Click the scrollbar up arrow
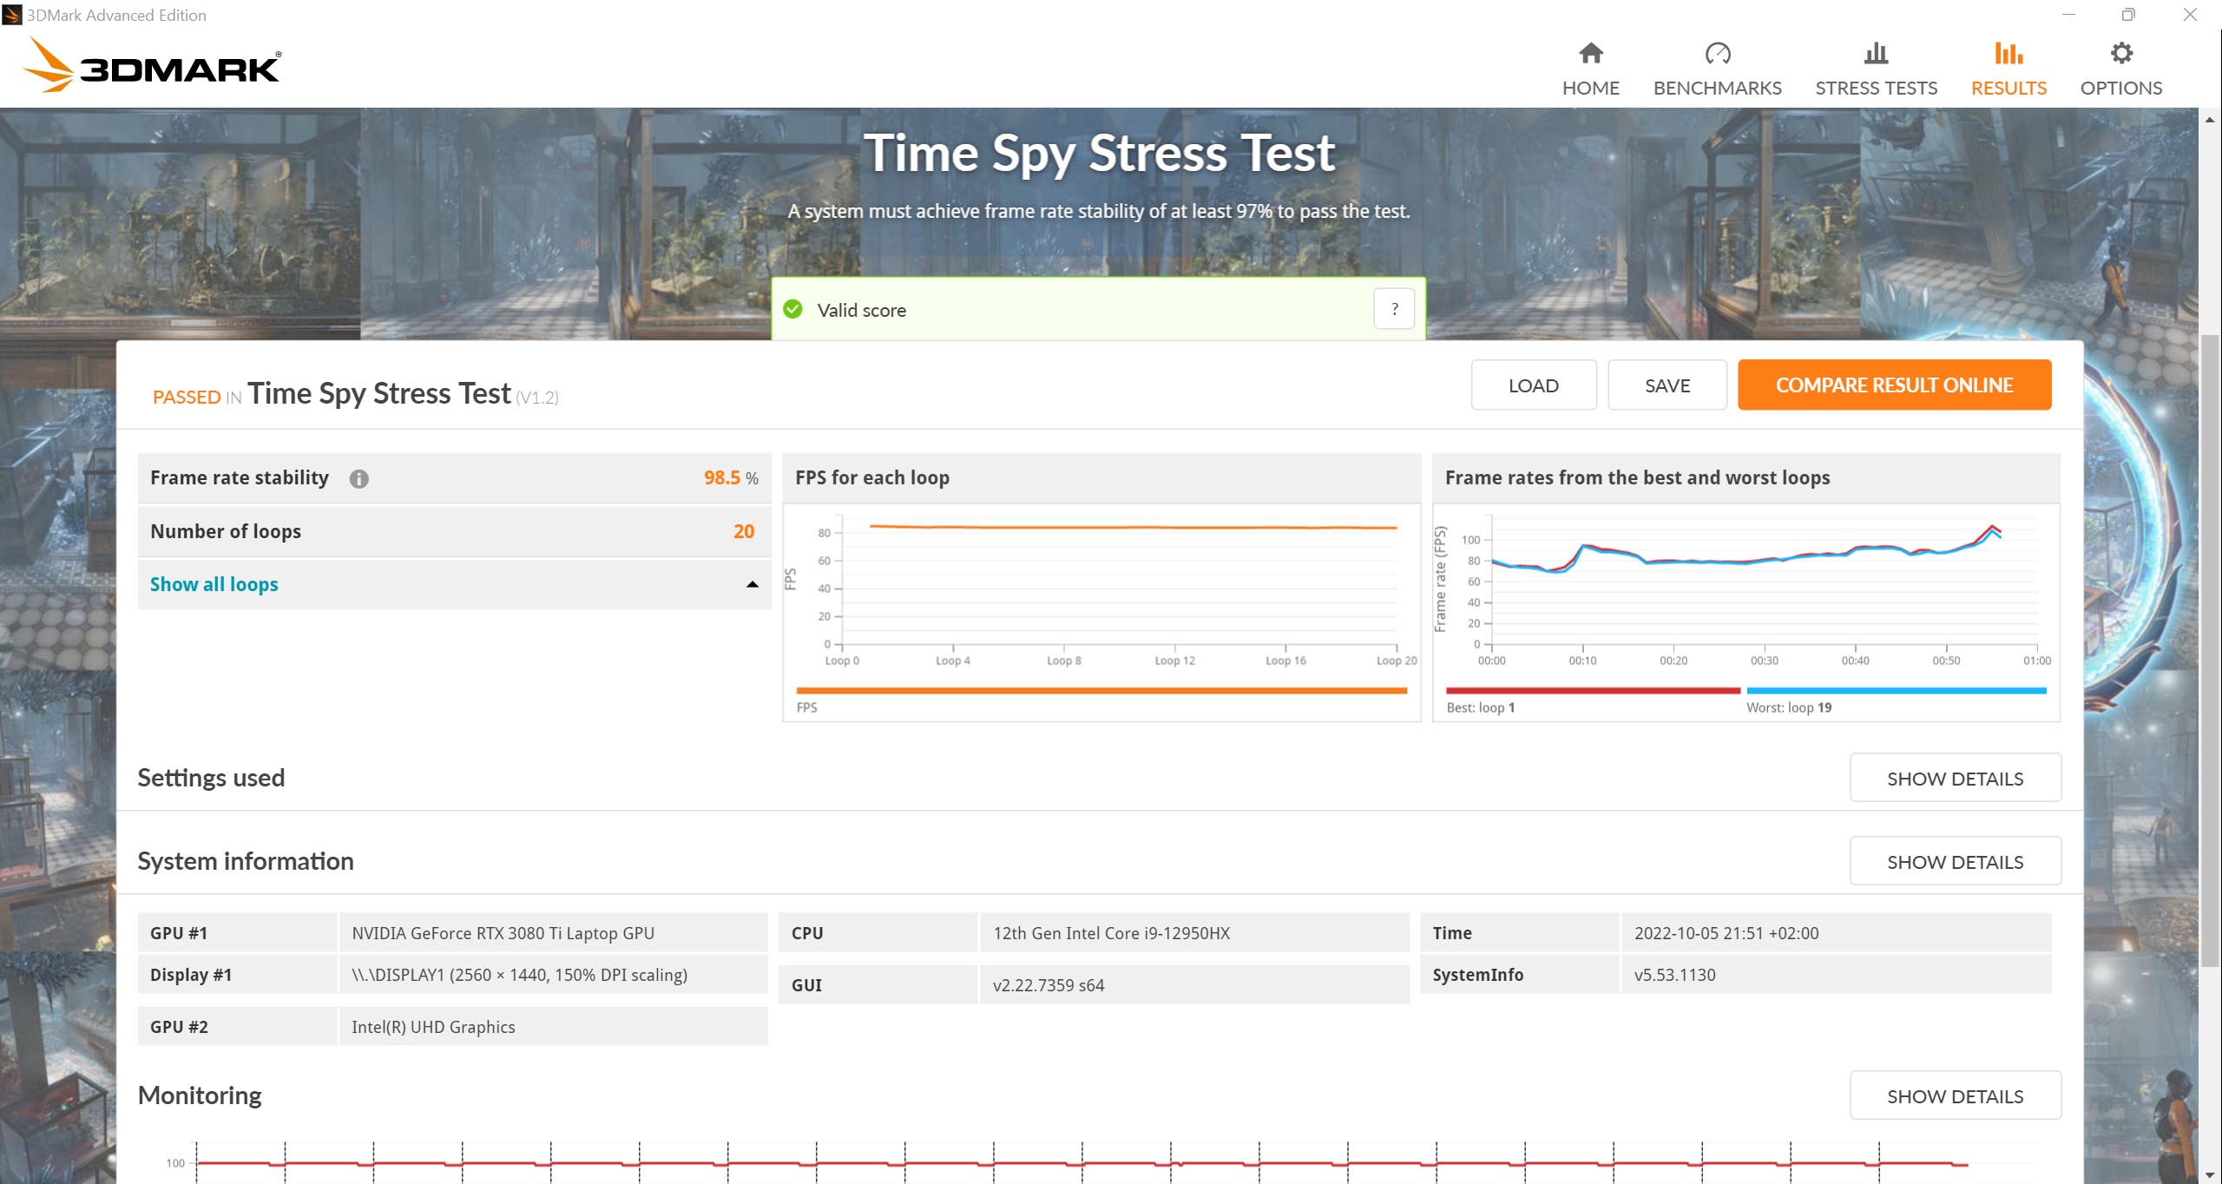The image size is (2222, 1184). [x=2210, y=120]
